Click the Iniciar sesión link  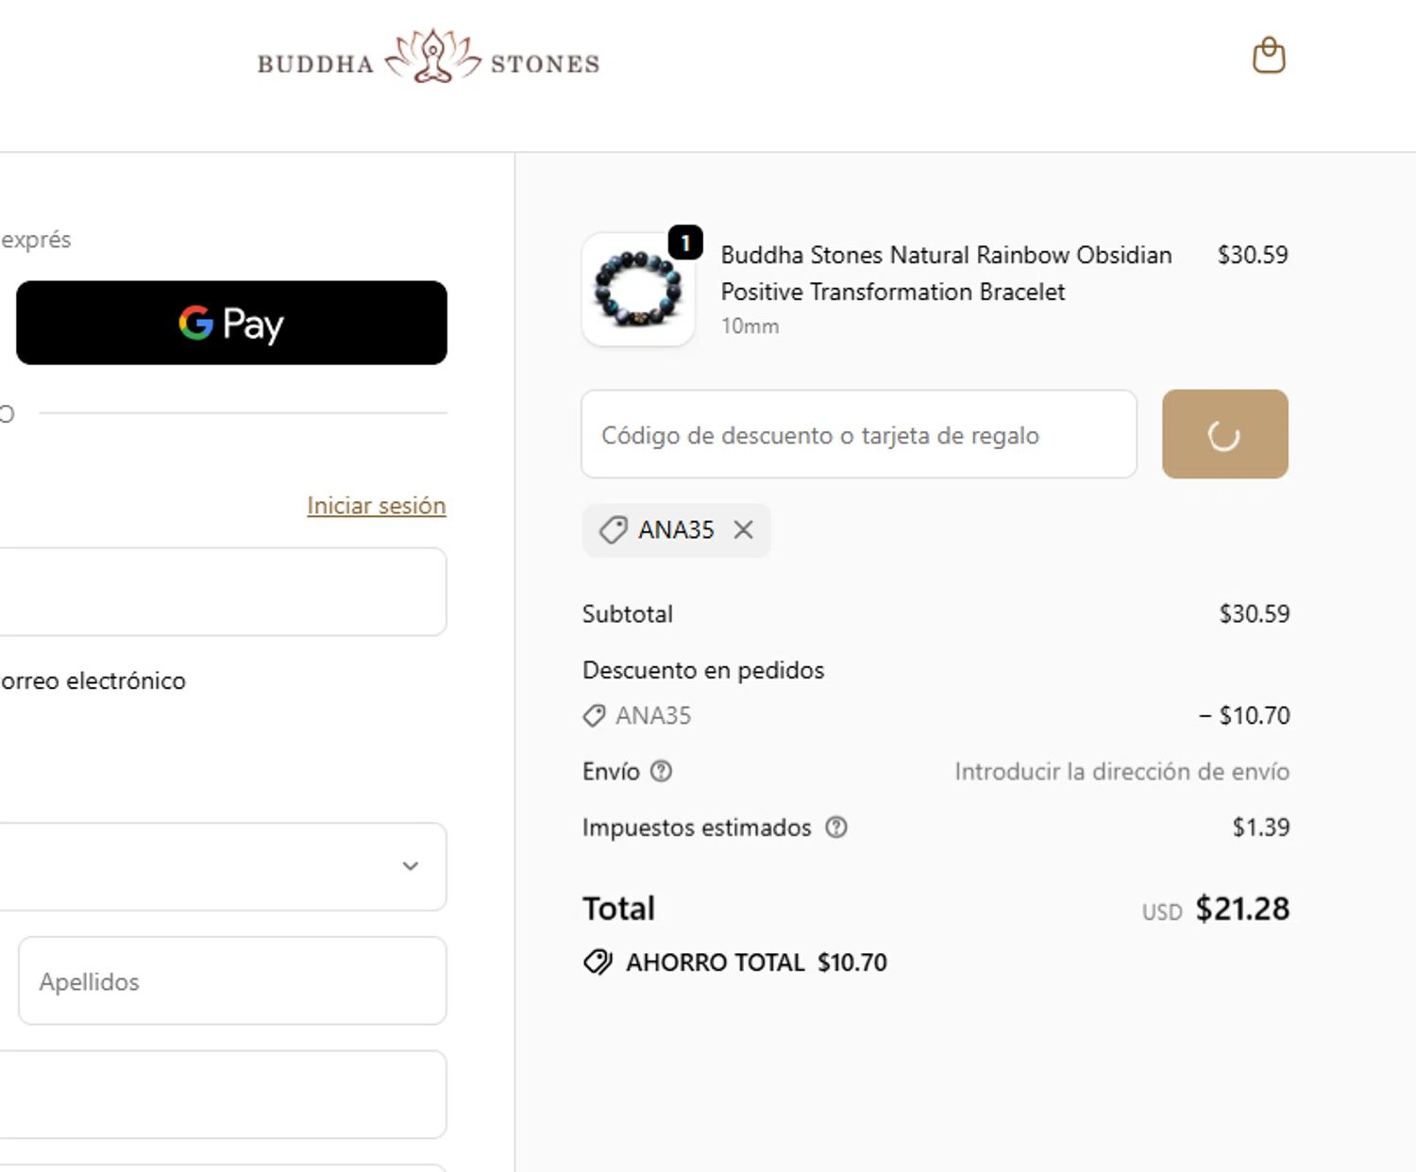[x=376, y=506]
